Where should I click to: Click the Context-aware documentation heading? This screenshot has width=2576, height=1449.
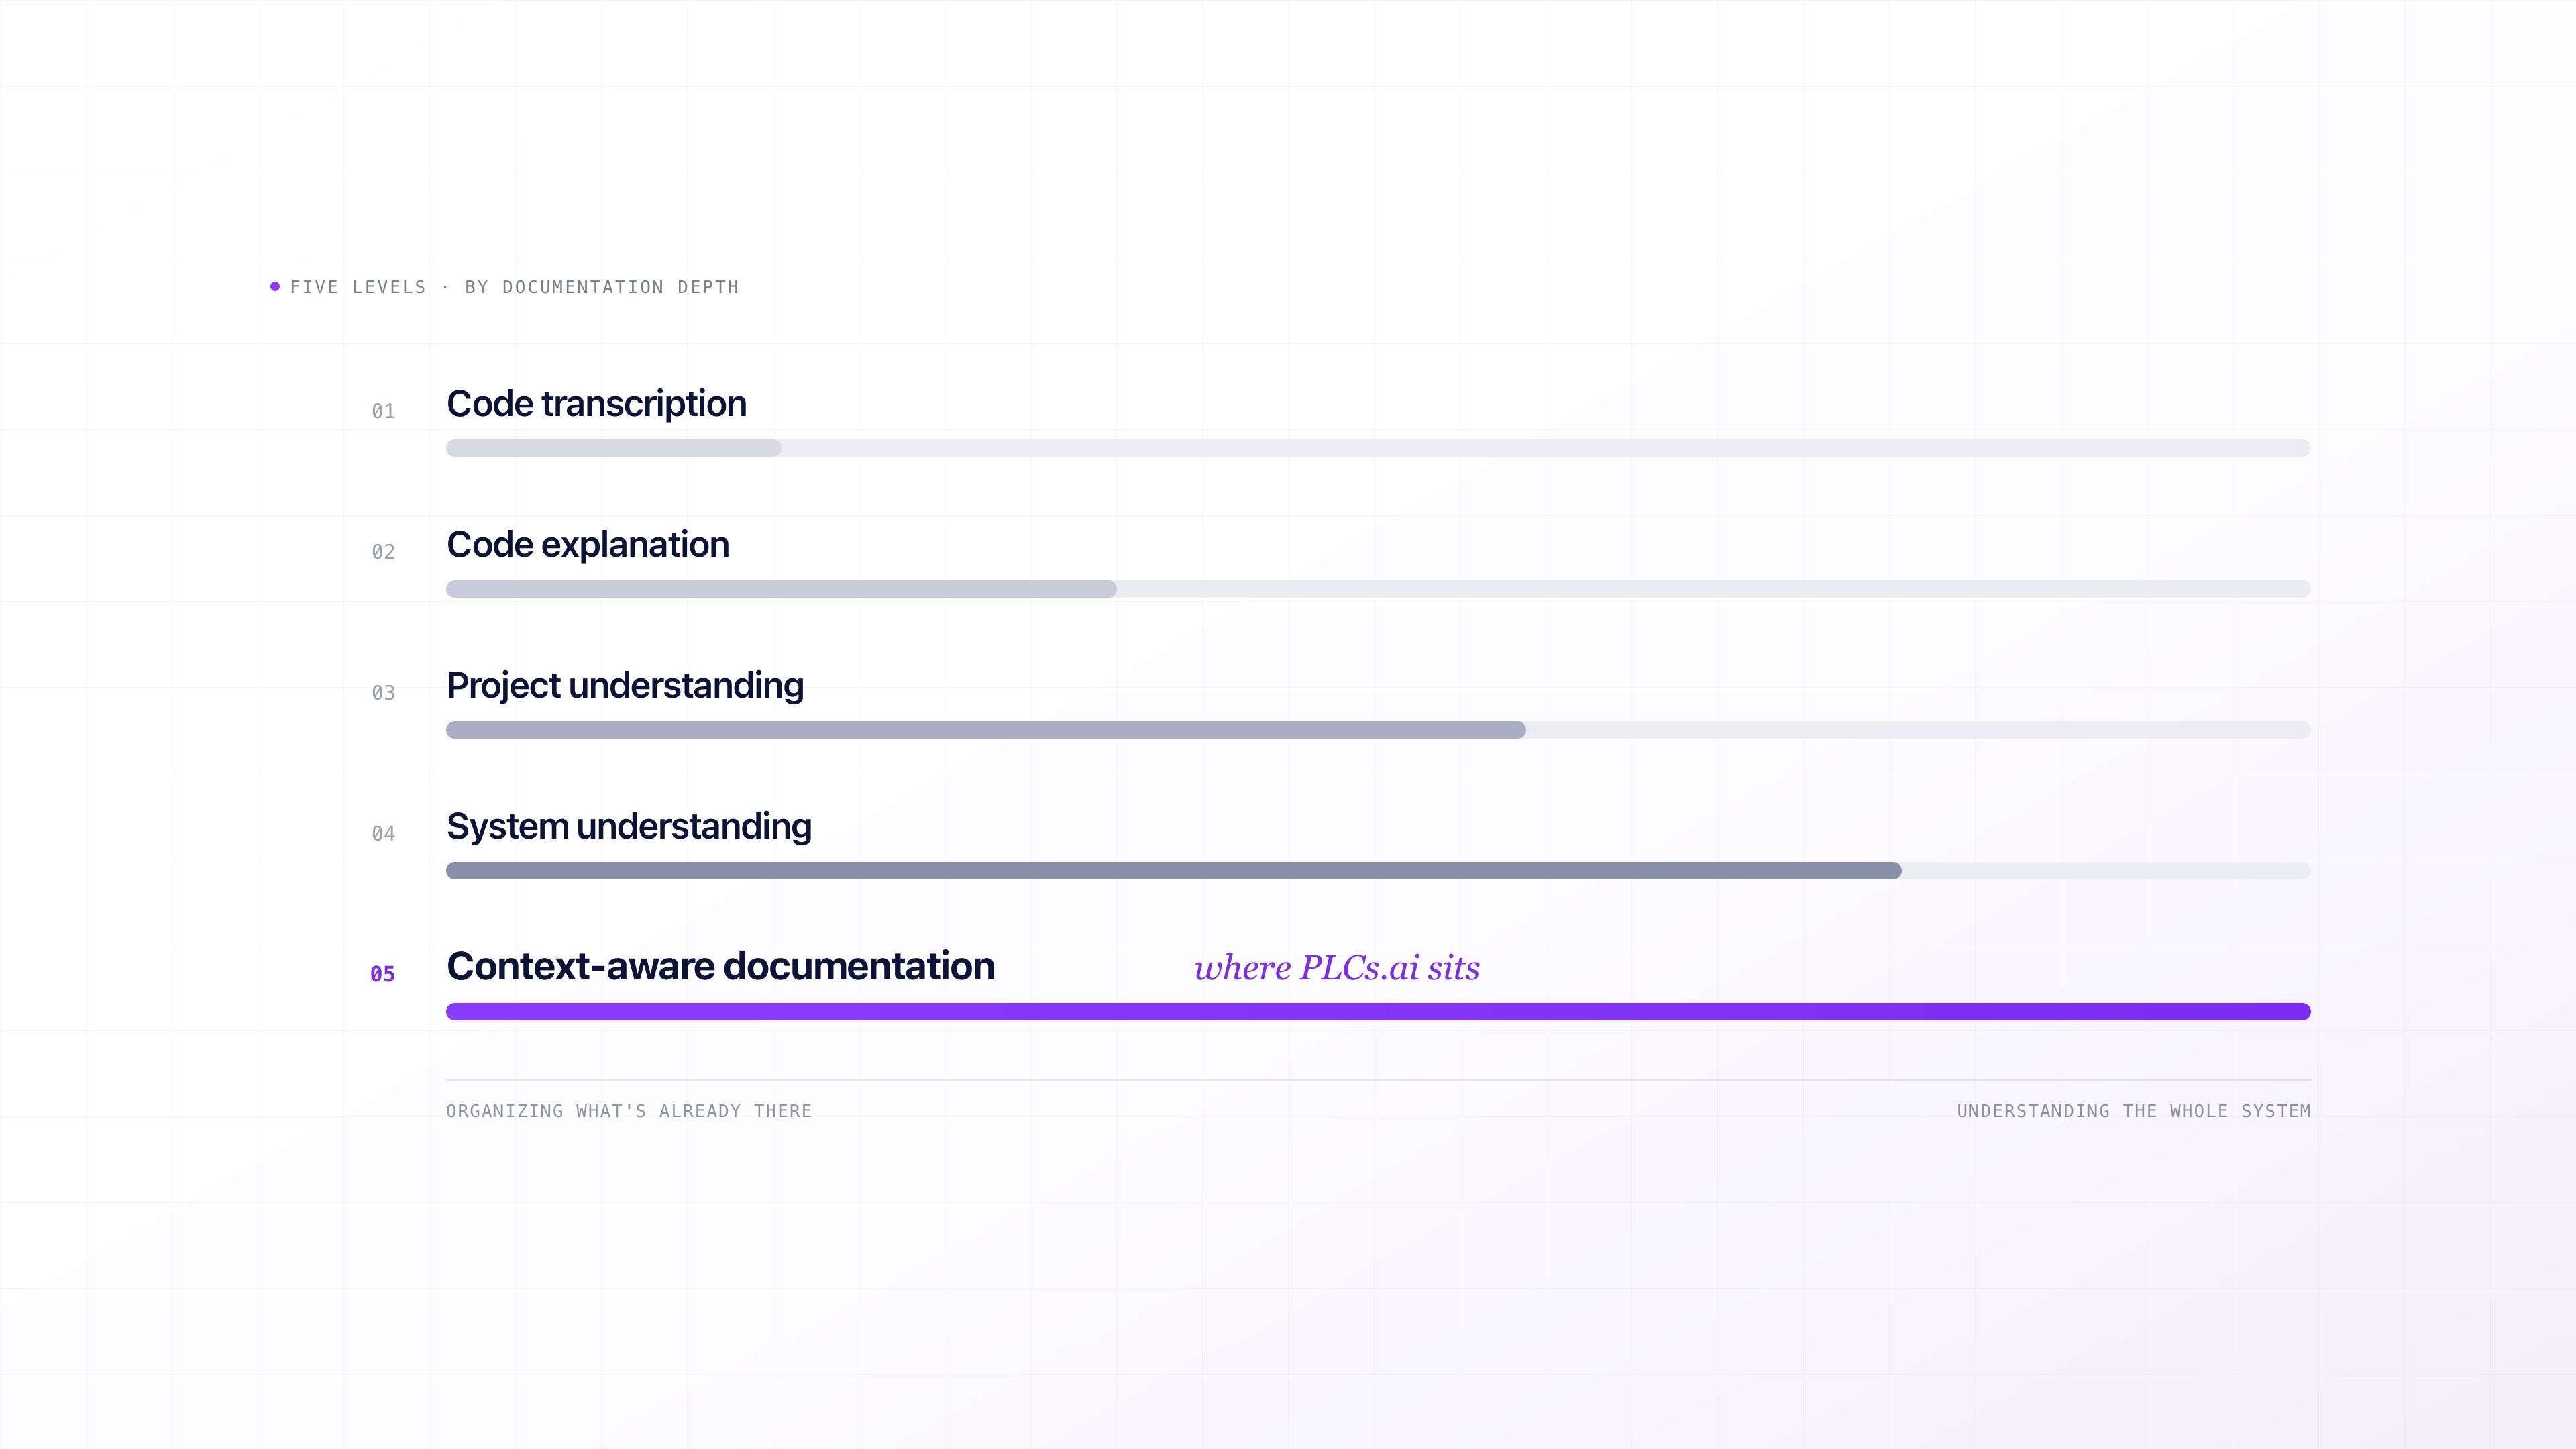(720, 967)
